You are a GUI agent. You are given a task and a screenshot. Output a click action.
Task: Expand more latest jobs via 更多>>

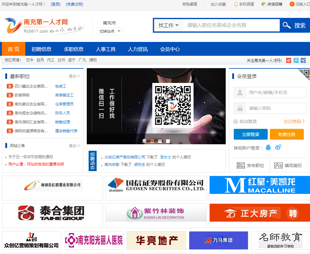74,76
